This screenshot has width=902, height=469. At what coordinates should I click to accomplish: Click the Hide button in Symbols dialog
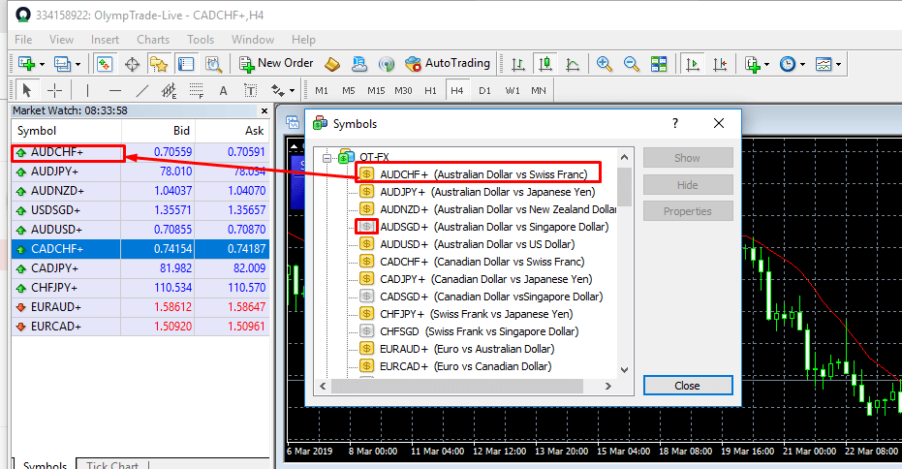(x=688, y=185)
